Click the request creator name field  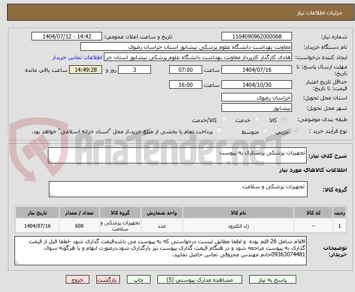[x=198, y=57]
